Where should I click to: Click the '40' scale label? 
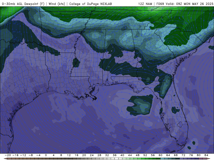[122, 155]
